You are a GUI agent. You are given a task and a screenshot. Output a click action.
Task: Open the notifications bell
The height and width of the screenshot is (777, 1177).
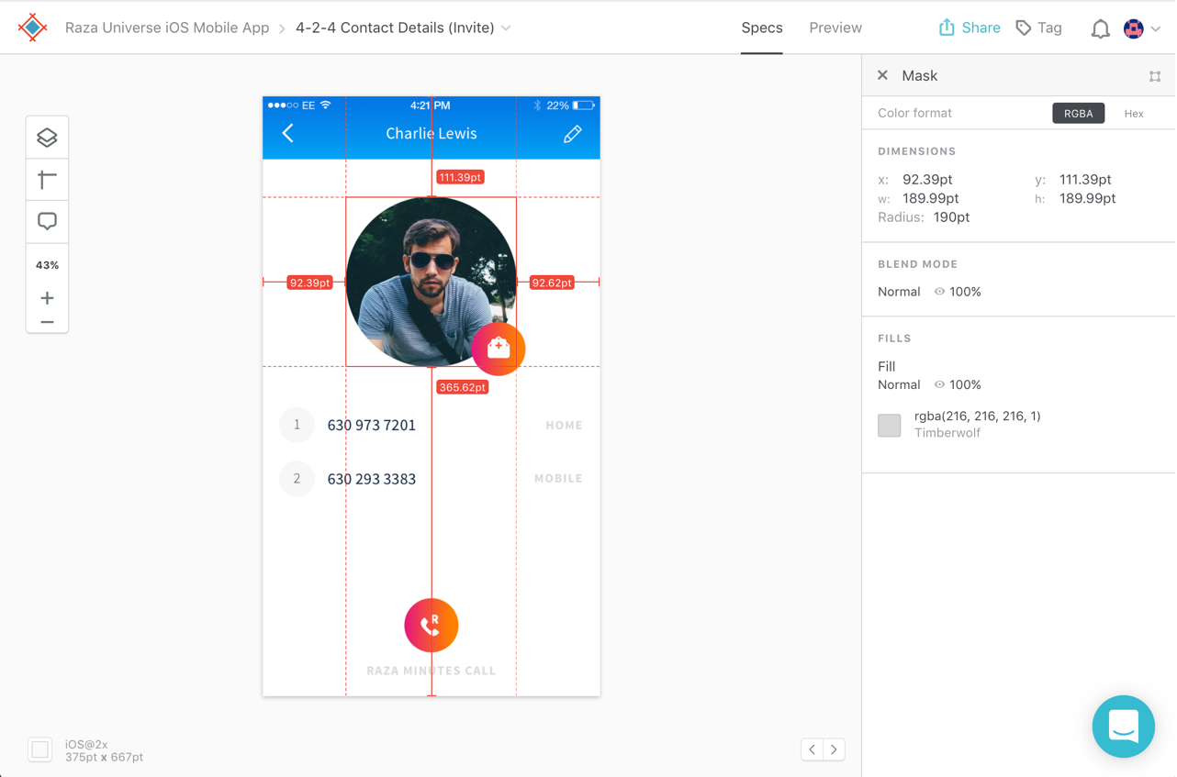click(x=1100, y=29)
